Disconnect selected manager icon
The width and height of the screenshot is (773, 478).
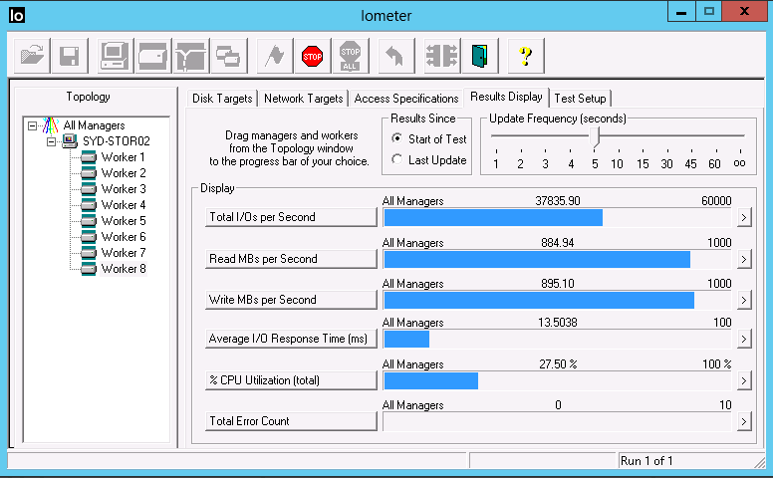(441, 56)
